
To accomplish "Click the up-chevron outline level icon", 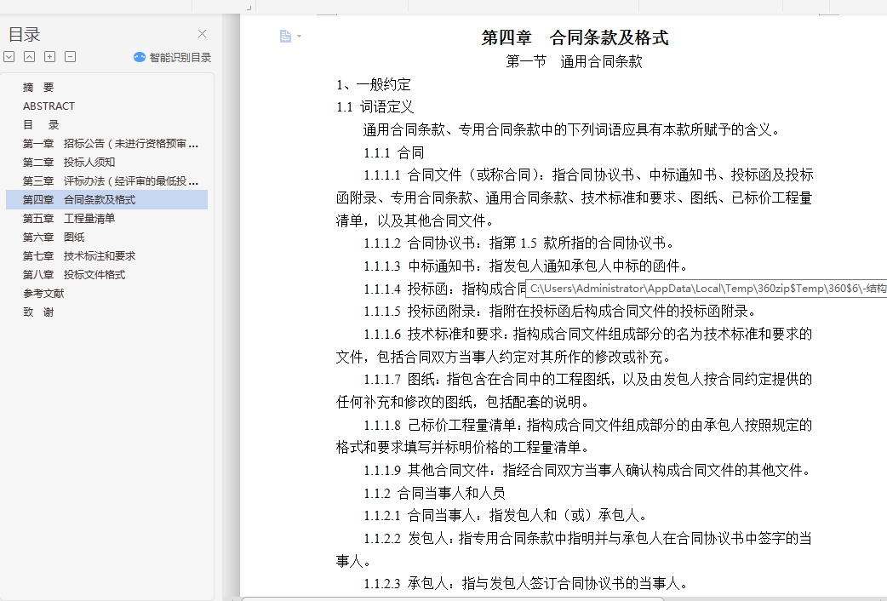I will pos(30,56).
